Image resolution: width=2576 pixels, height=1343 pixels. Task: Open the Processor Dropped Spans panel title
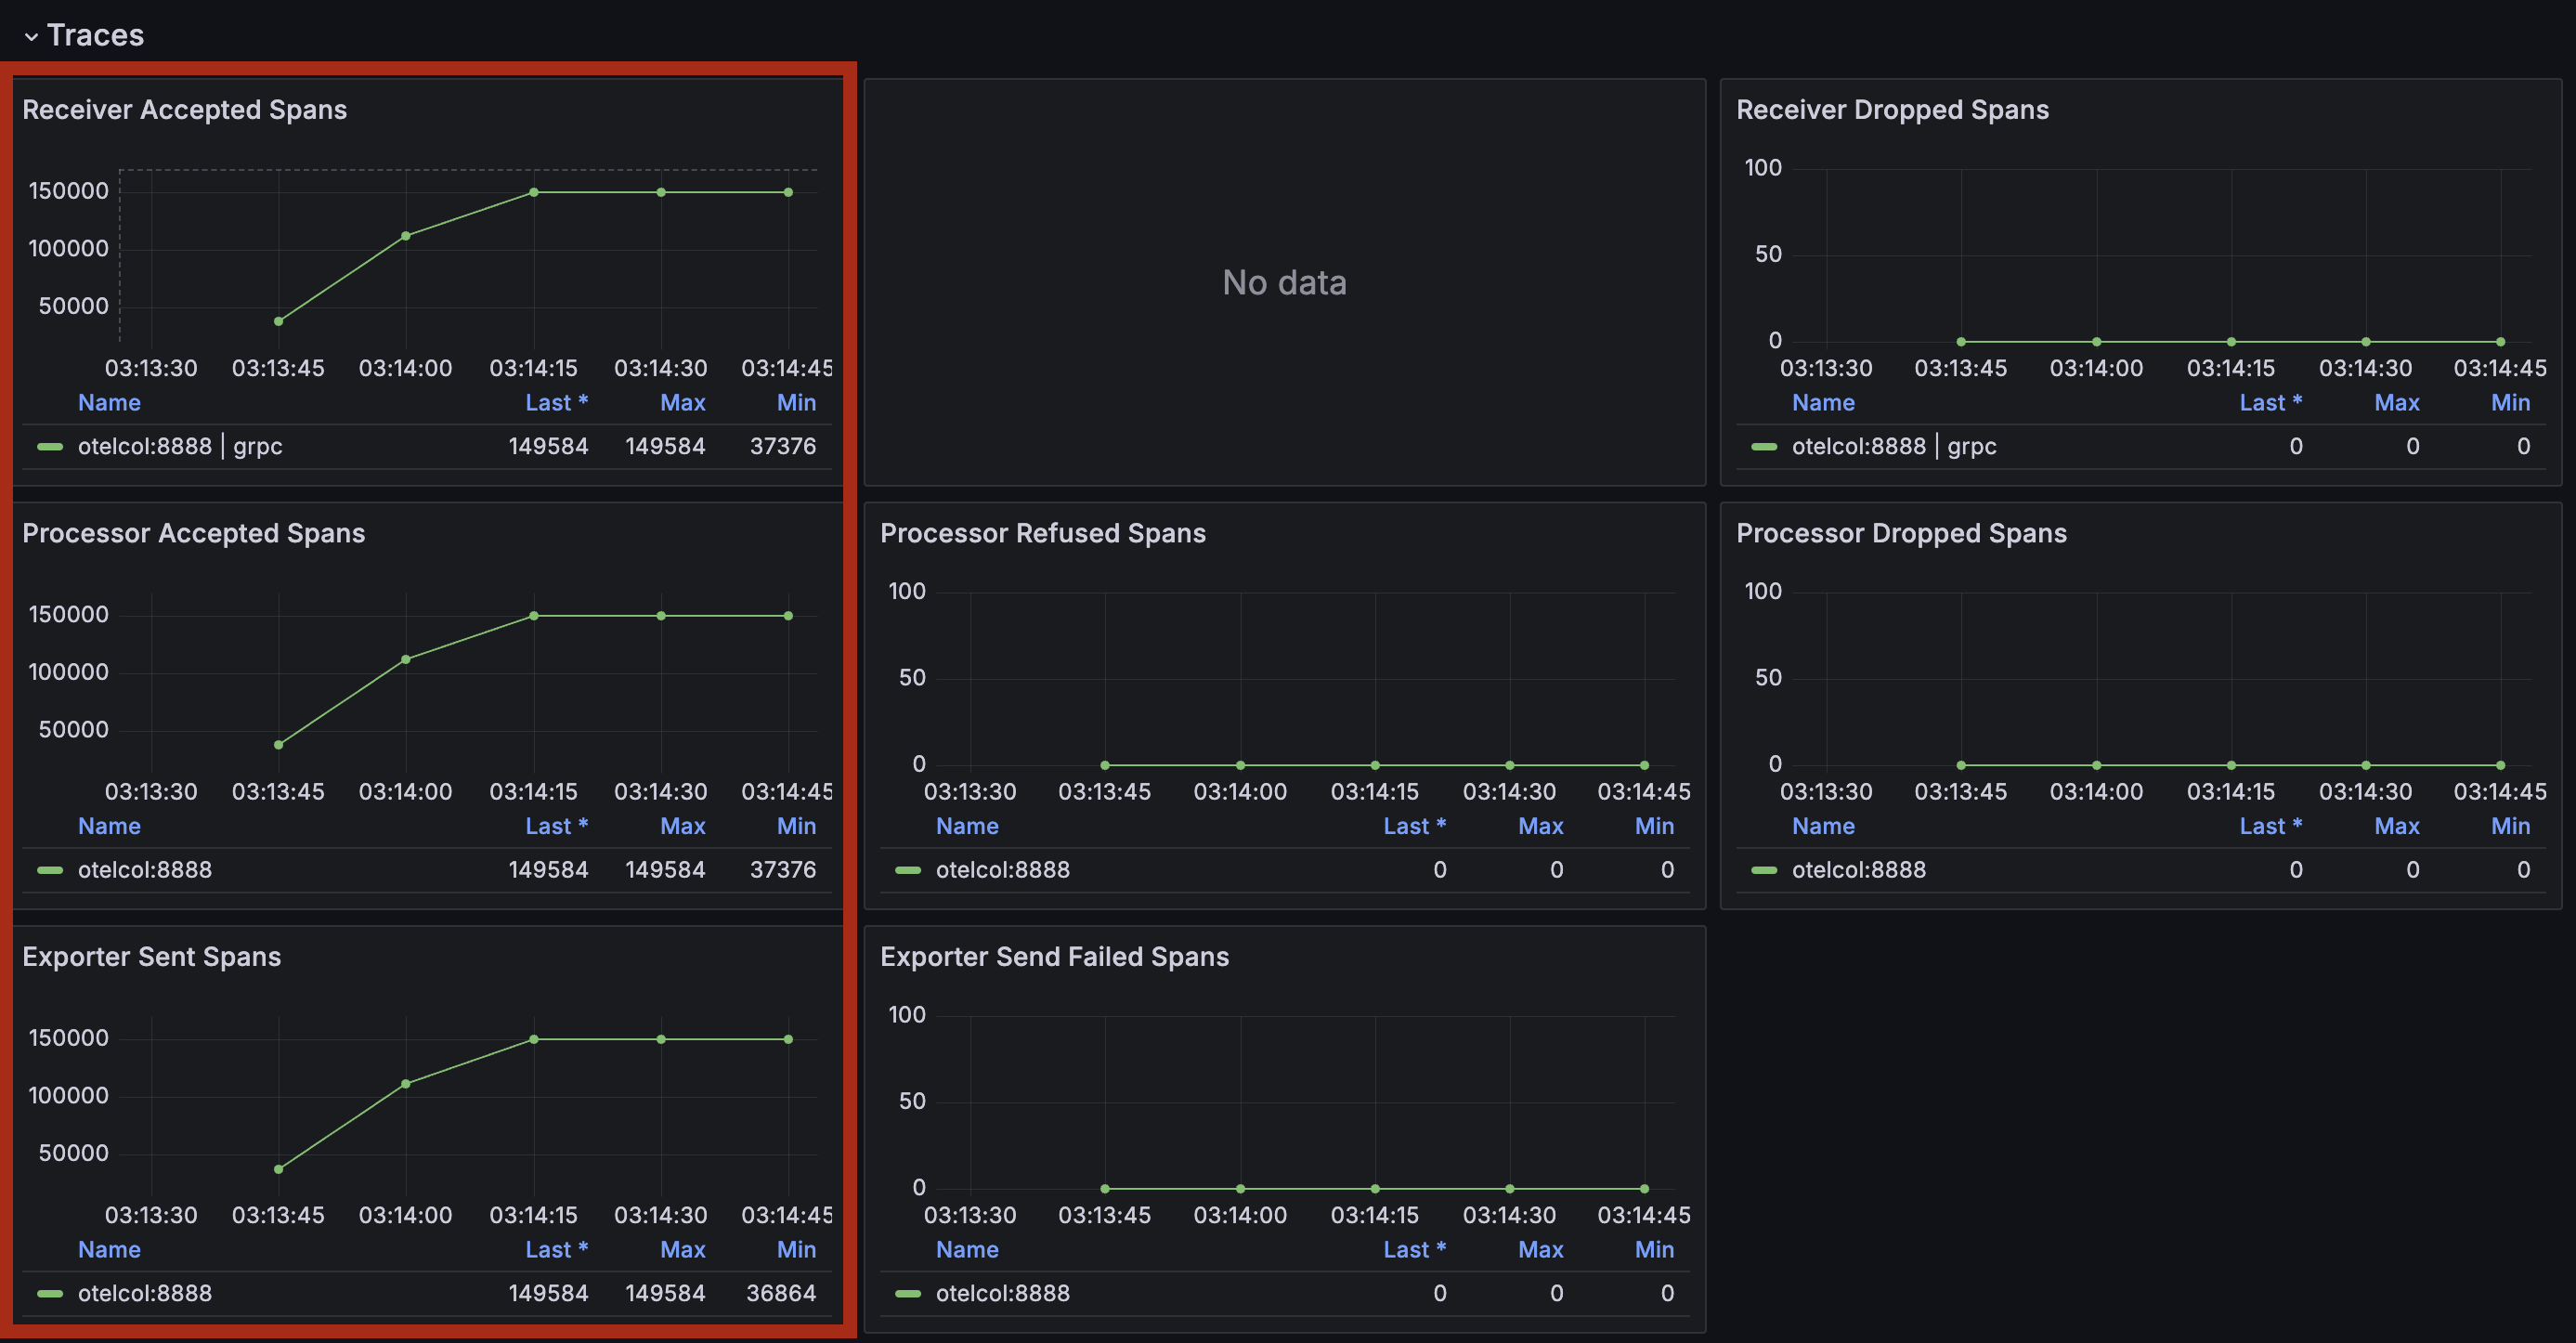click(x=1901, y=533)
